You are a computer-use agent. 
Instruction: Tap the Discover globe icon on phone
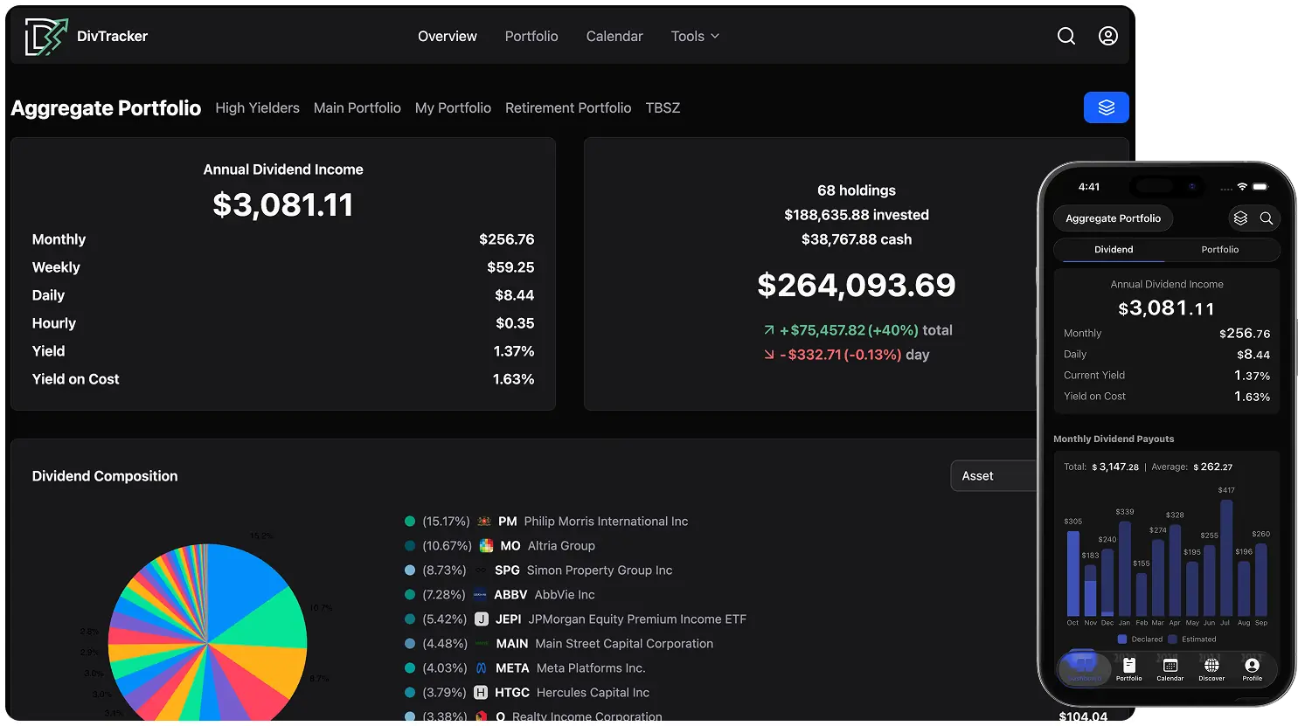coord(1211,669)
